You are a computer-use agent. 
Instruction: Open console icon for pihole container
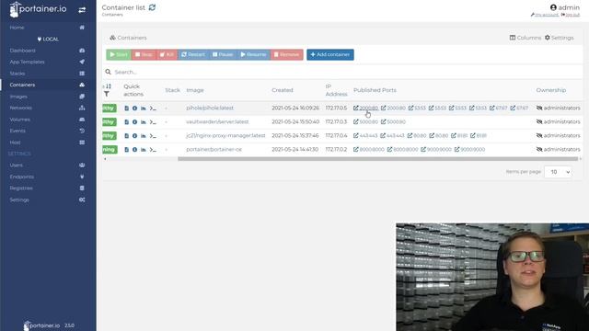153,108
